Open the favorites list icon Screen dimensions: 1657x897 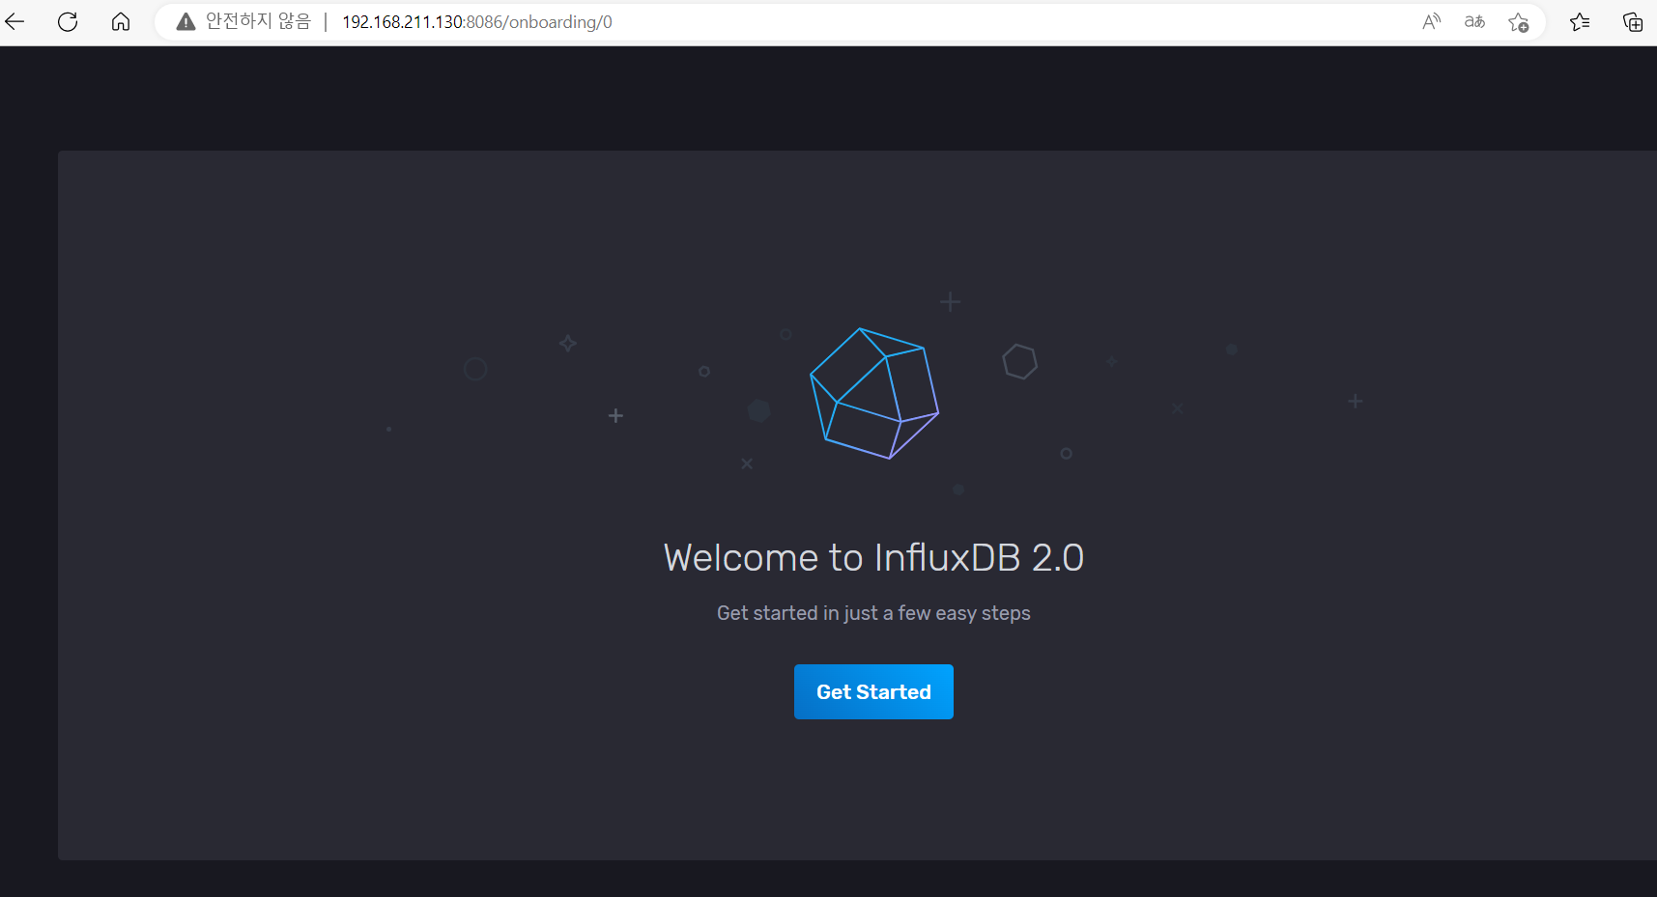coord(1580,22)
